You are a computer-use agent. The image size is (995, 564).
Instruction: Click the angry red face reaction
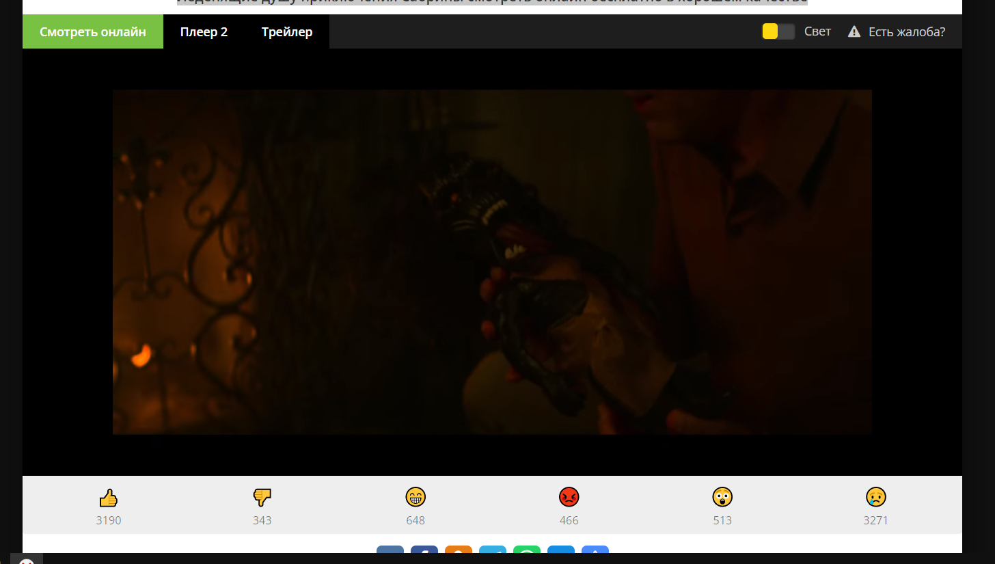569,496
